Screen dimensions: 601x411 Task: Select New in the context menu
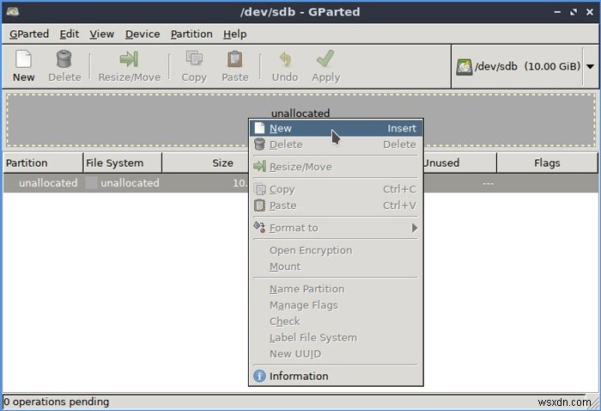(x=336, y=128)
